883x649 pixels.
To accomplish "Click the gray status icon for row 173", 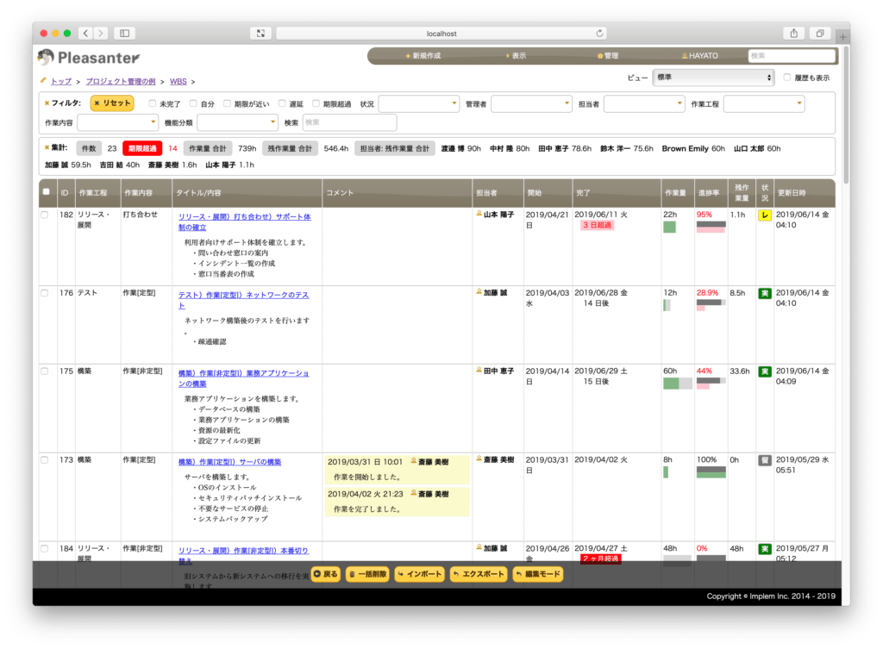I will pyautogui.click(x=764, y=460).
